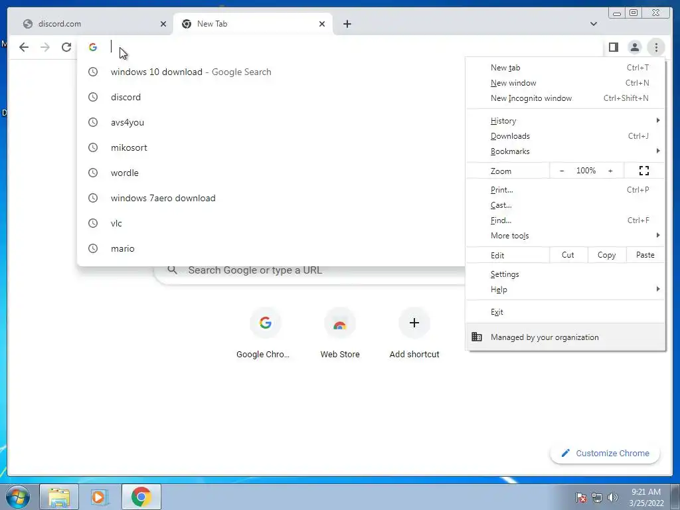Open the Action Center flag tray icon
The height and width of the screenshot is (510, 680).
point(581,497)
